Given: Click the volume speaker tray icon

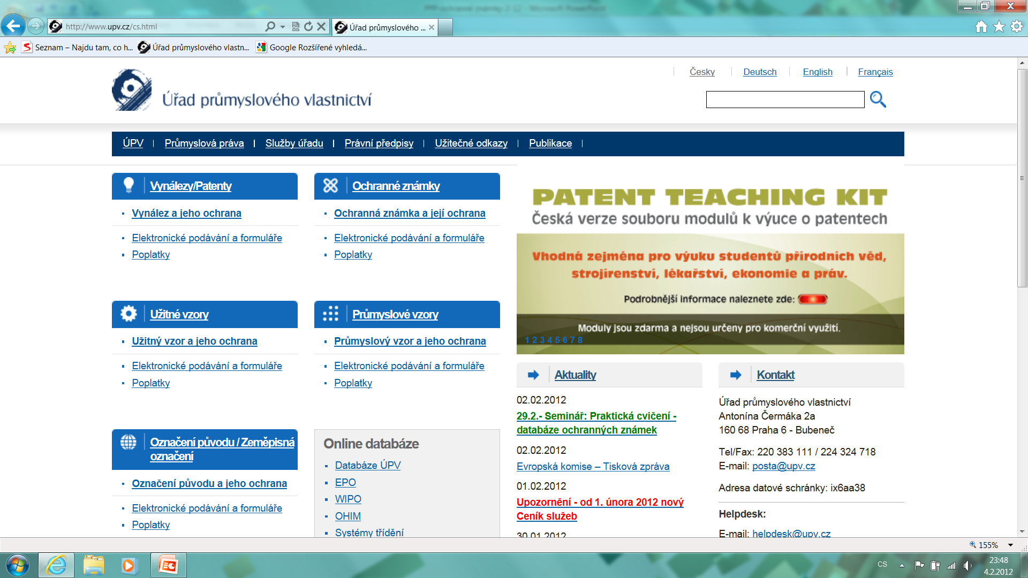Looking at the screenshot, I should (967, 566).
